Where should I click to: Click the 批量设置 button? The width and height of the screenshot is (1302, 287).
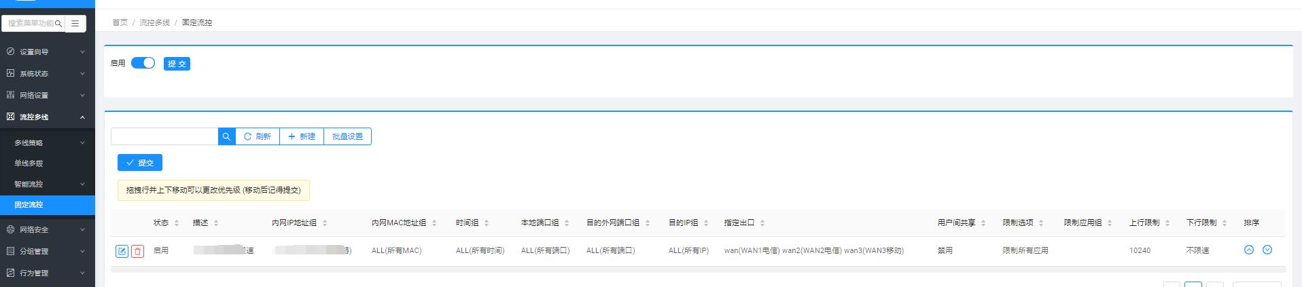coord(347,136)
